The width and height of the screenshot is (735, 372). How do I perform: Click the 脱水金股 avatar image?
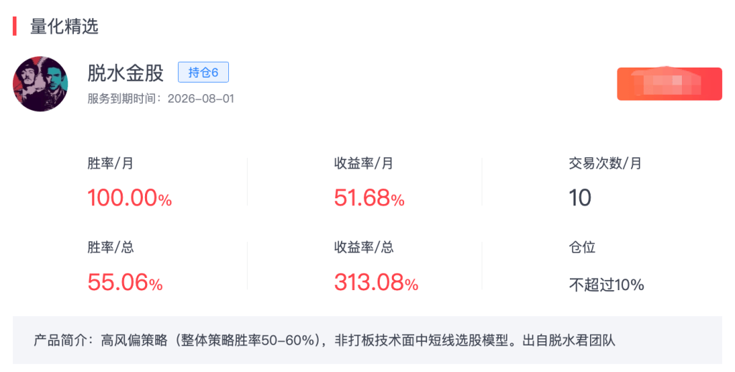click(40, 84)
